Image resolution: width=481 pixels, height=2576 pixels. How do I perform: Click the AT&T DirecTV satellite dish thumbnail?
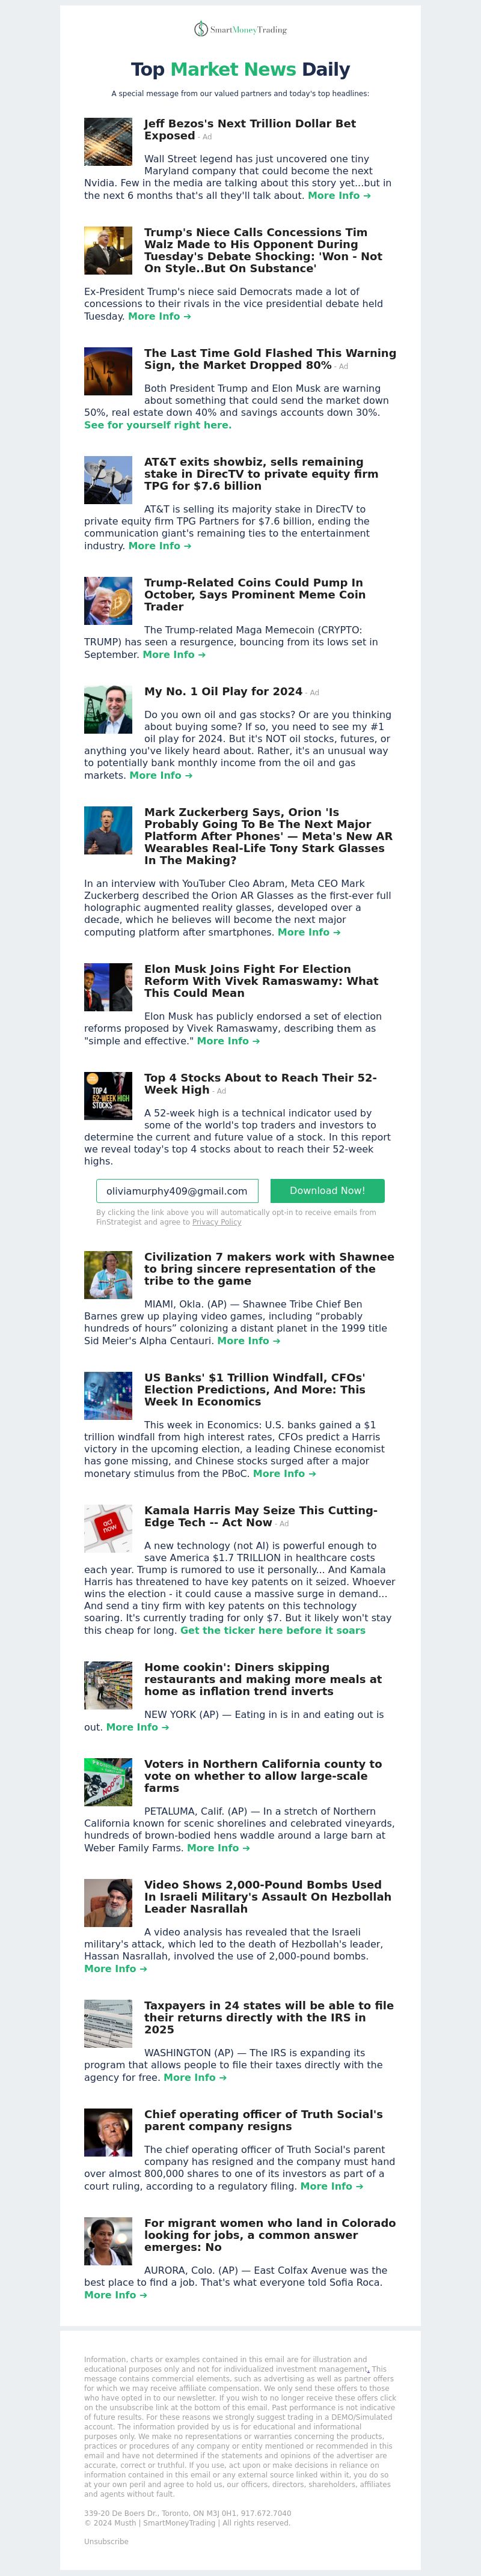(108, 480)
